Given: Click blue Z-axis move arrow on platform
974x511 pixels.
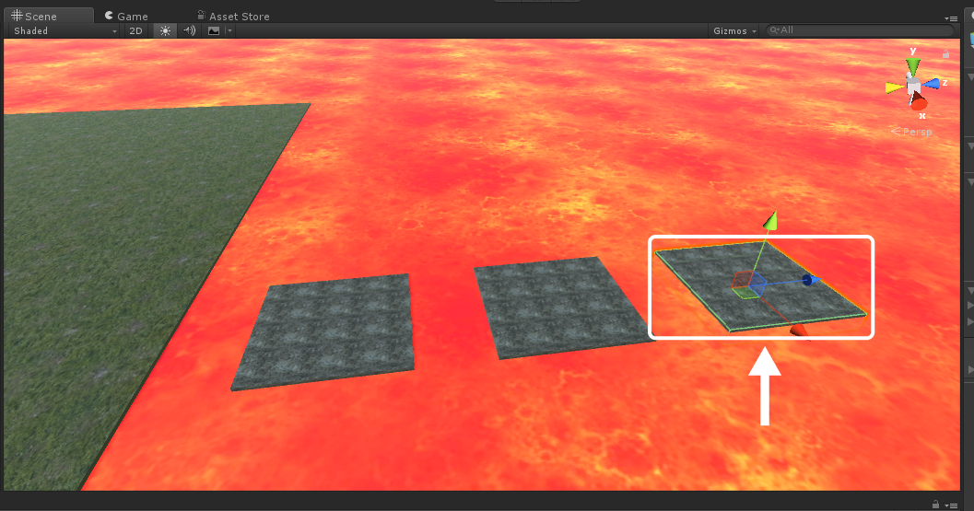Looking at the screenshot, I should pos(809,280).
